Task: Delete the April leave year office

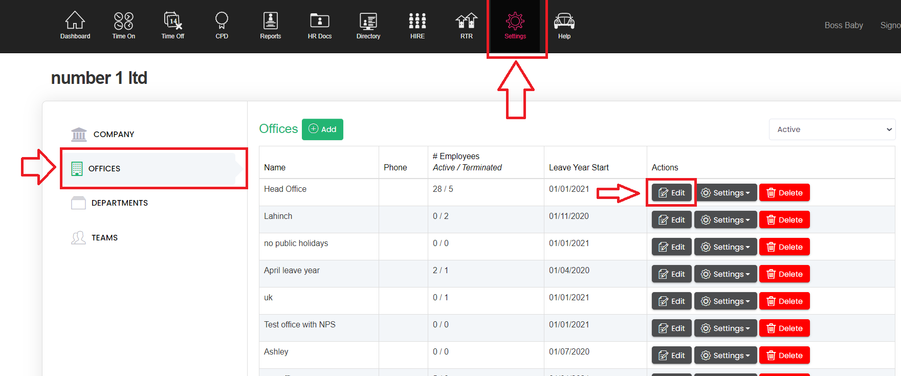Action: (784, 274)
